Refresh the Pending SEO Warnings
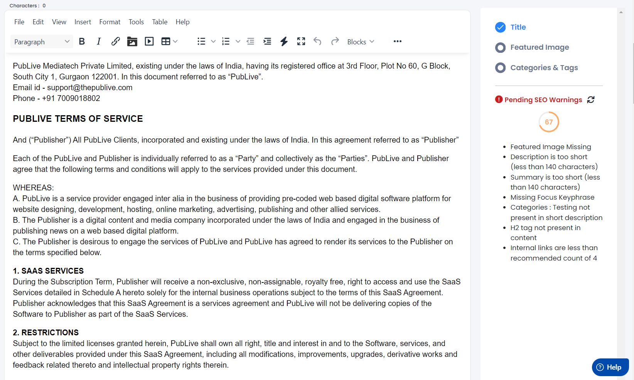 591,100
